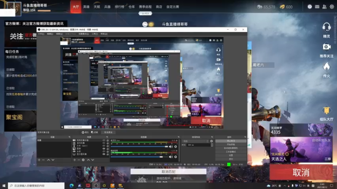Toggle visibility of 视频采集设备 source
337x189 pixels.
104,140
